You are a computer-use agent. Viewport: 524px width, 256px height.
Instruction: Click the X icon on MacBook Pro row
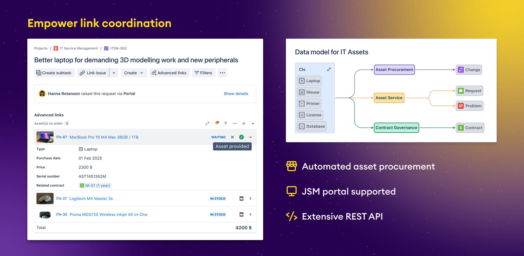click(x=232, y=137)
